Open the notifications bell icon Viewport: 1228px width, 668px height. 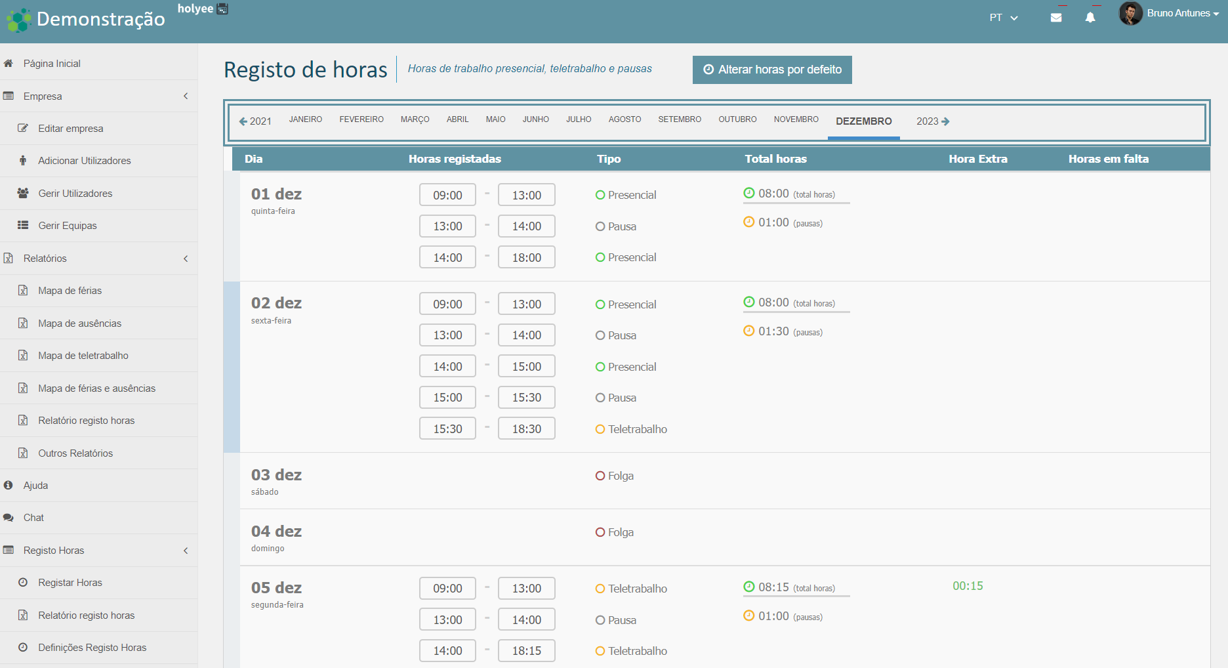pyautogui.click(x=1090, y=16)
